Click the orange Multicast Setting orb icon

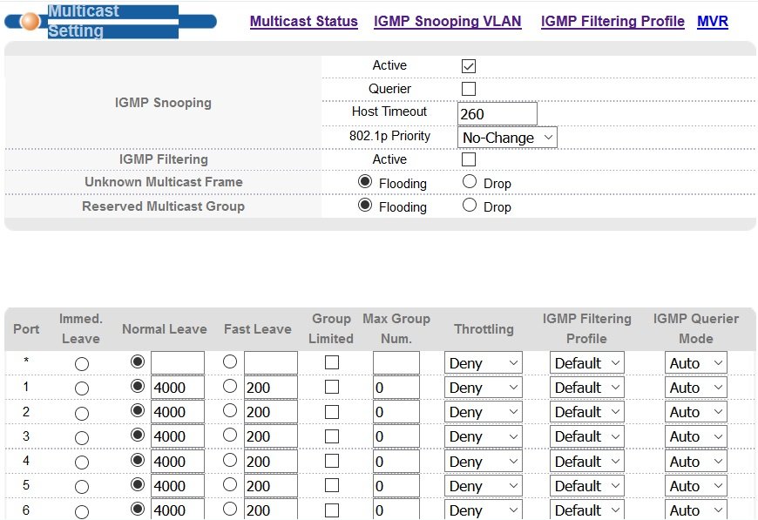tap(30, 21)
